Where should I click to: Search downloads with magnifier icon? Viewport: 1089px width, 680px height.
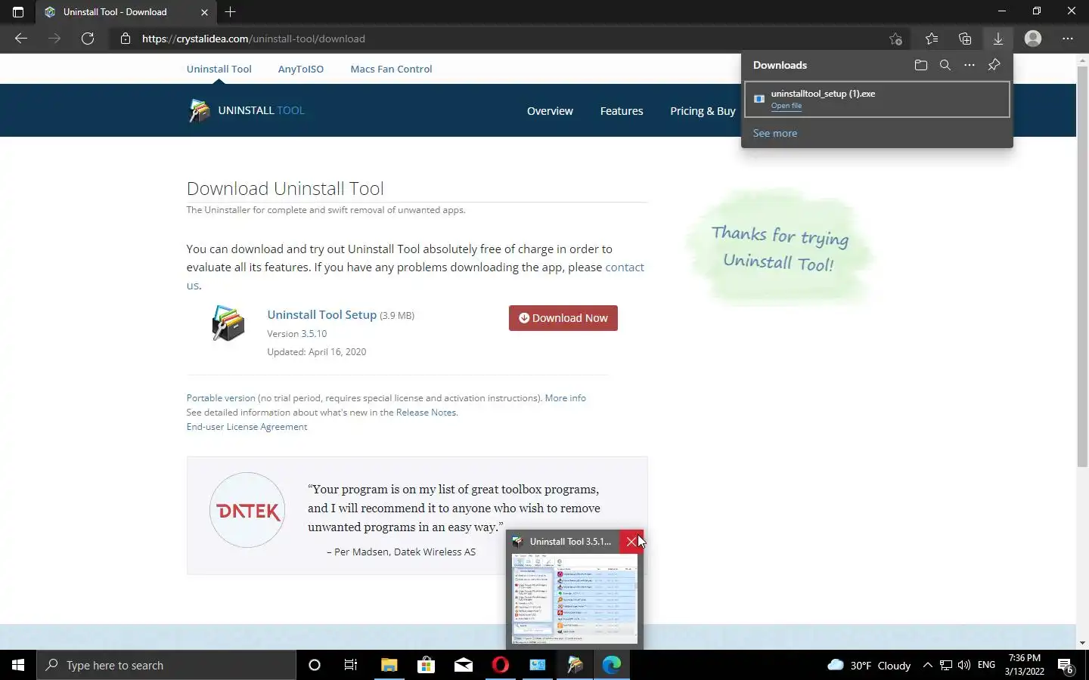tap(945, 65)
